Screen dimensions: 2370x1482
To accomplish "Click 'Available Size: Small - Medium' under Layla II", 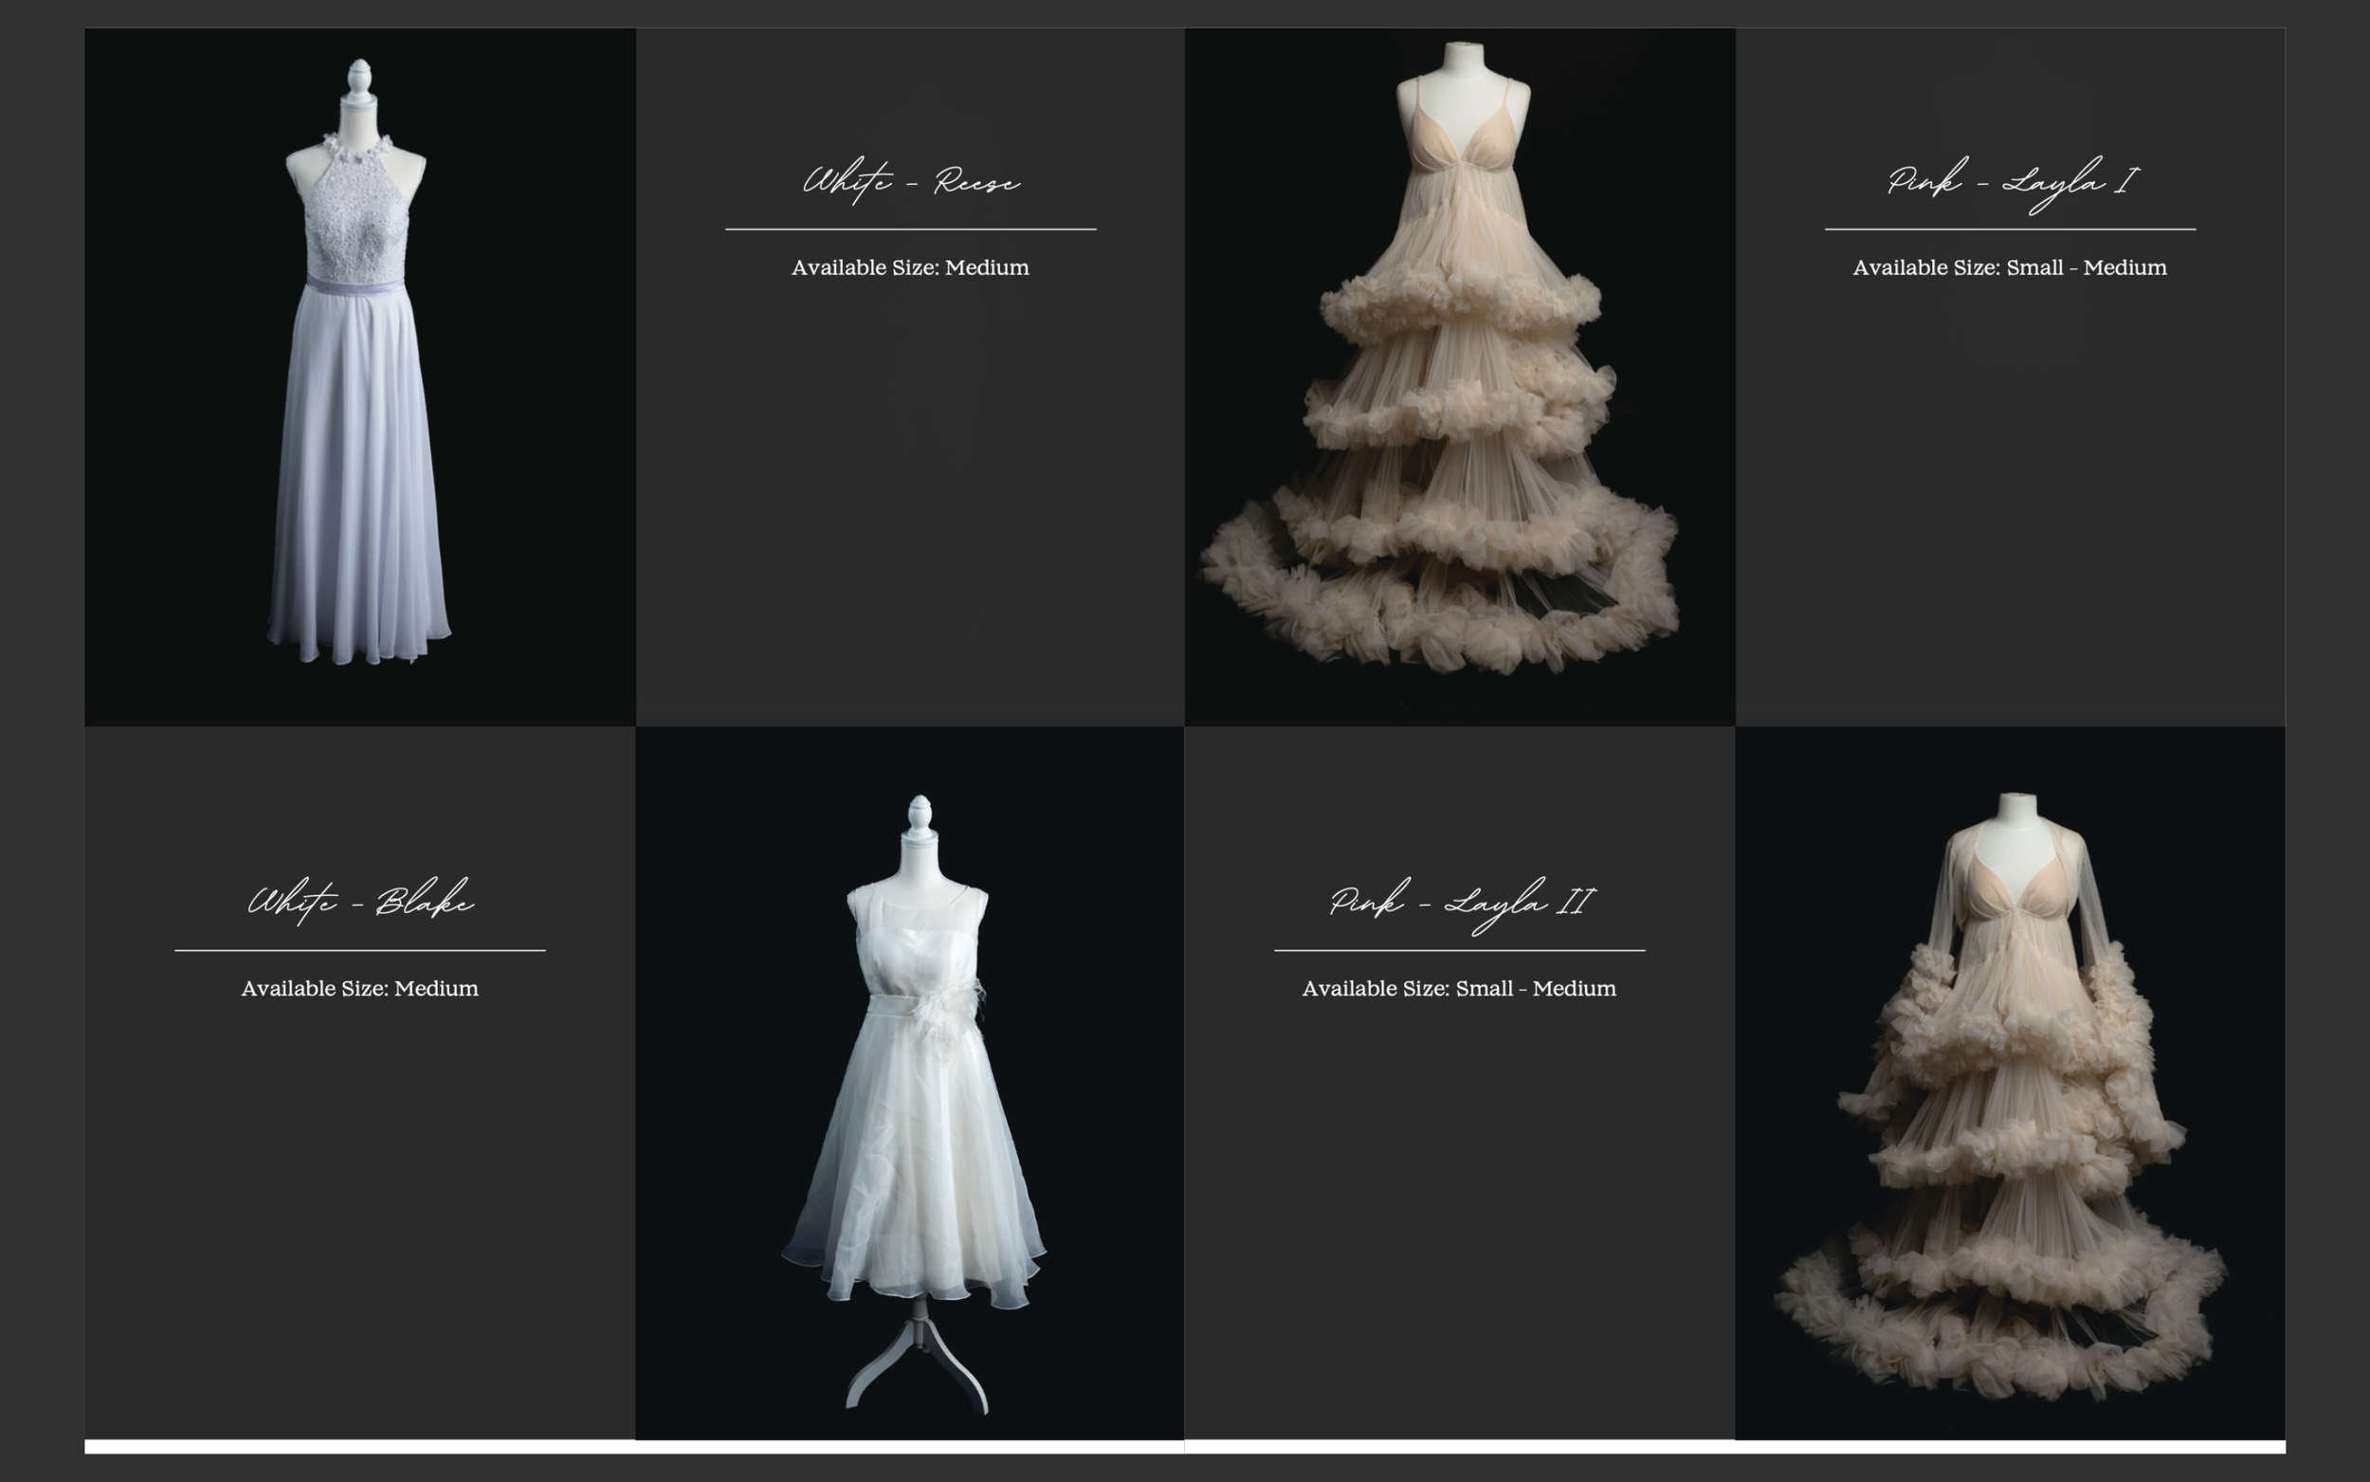I will pyautogui.click(x=1459, y=988).
